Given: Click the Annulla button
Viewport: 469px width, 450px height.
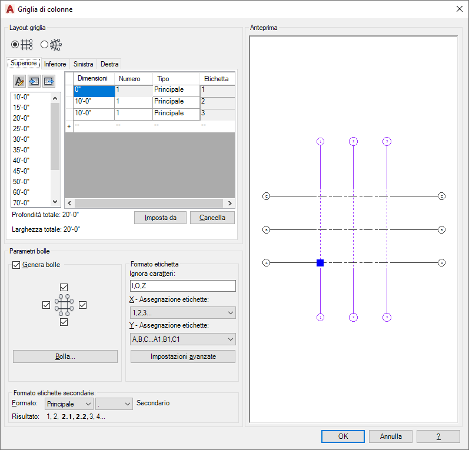Looking at the screenshot, I should click(x=391, y=436).
